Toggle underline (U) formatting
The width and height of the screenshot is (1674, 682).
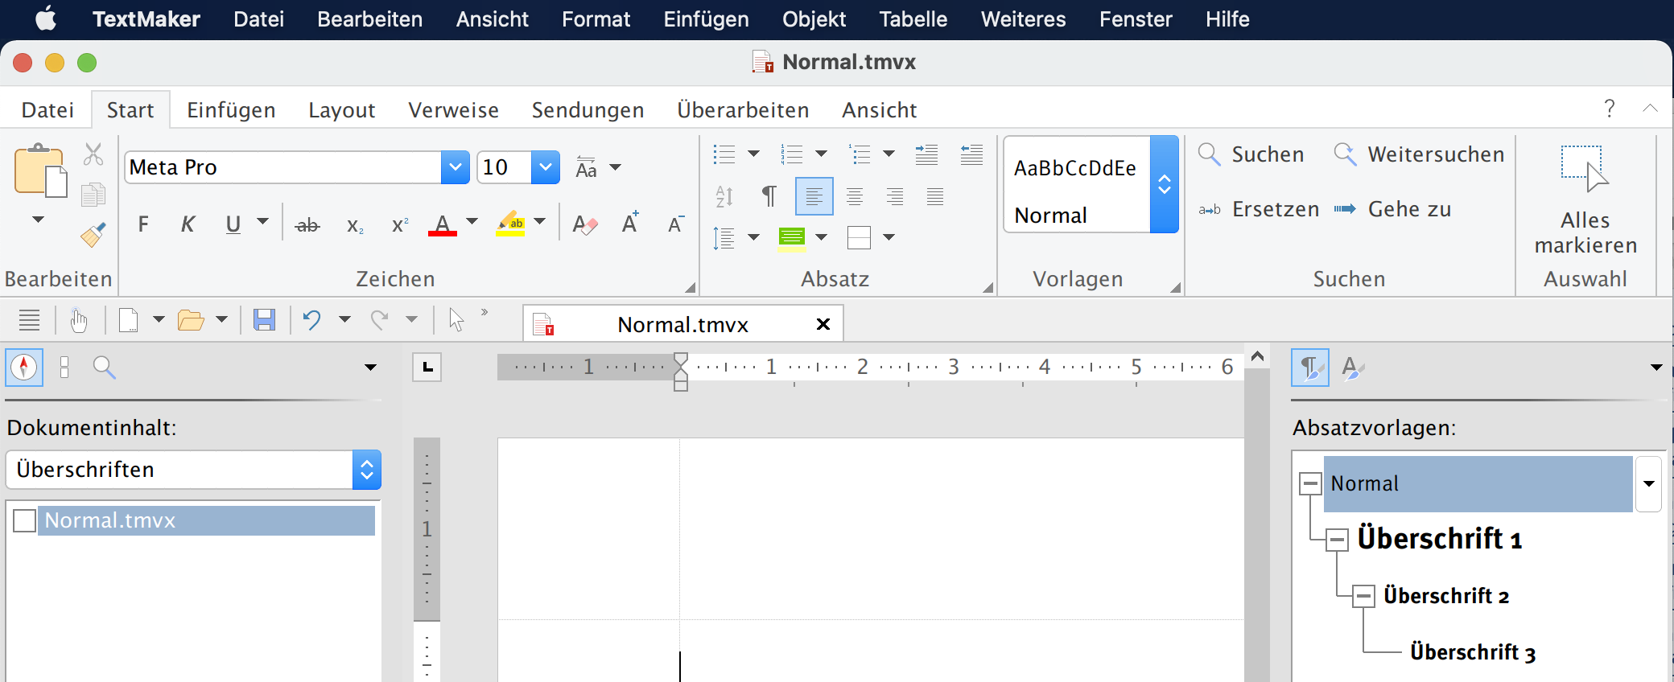233,224
